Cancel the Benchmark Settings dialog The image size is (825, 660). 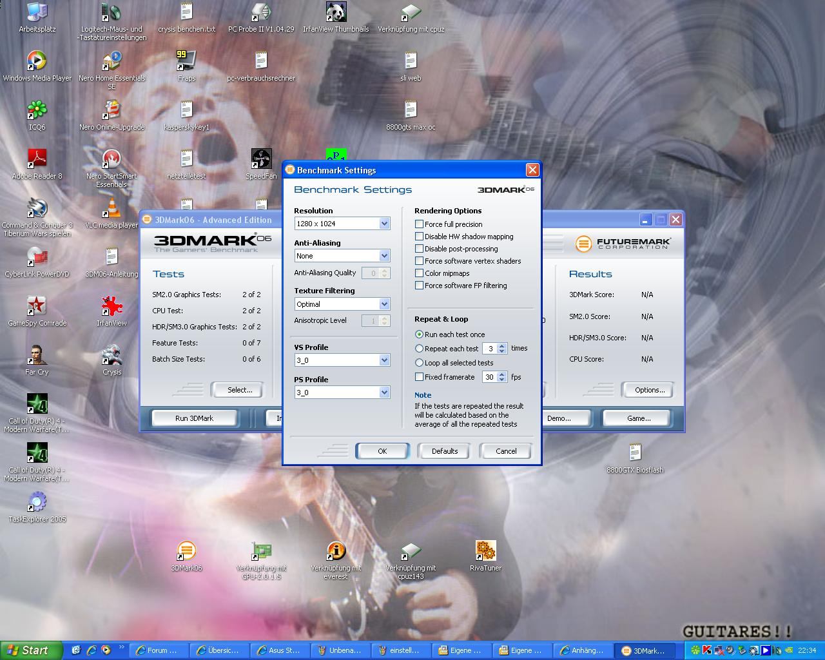506,451
